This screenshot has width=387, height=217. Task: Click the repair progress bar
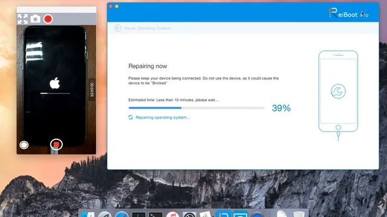(x=196, y=108)
